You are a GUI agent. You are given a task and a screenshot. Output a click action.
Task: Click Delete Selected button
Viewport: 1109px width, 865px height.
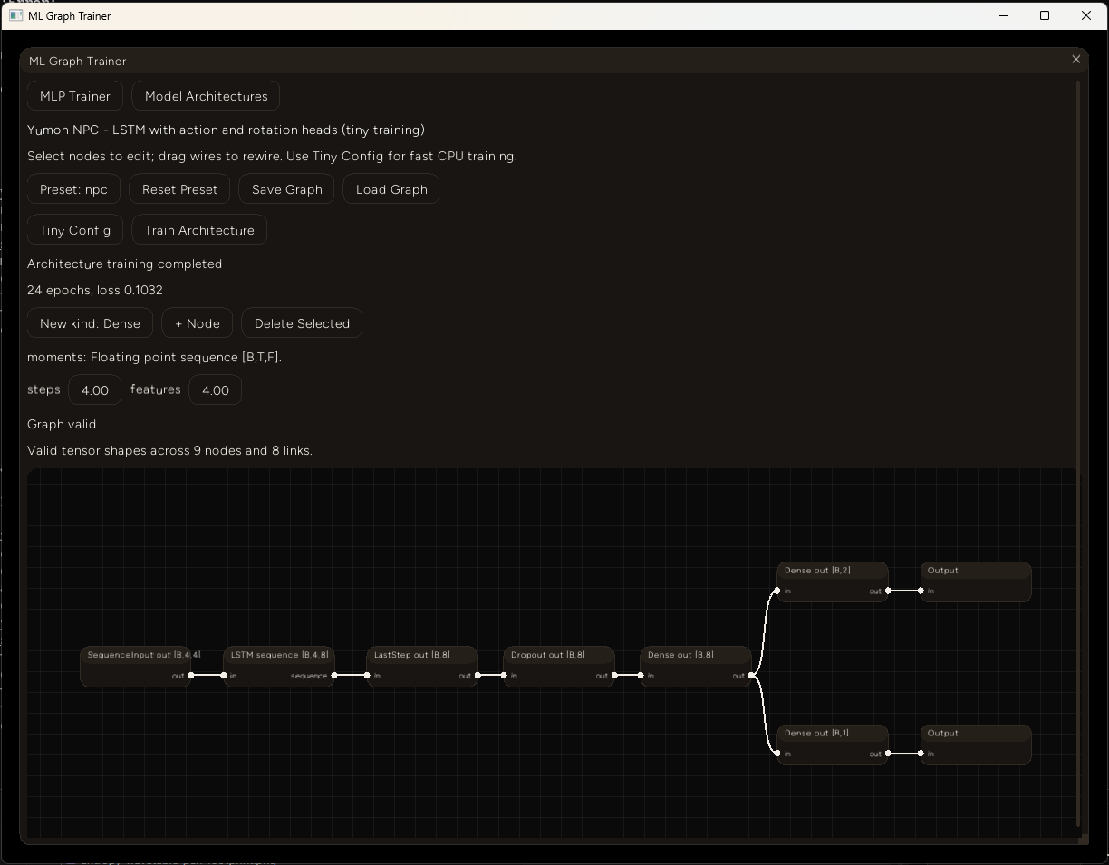(302, 323)
